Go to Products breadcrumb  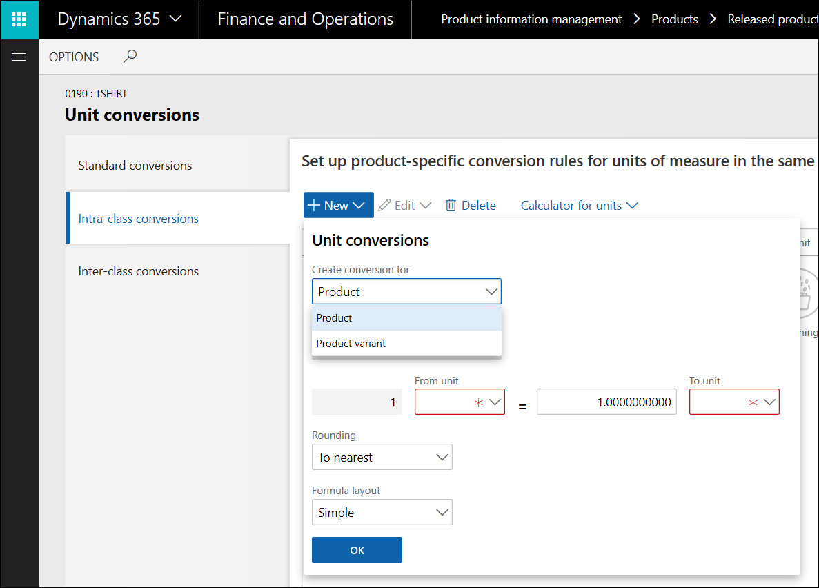pyautogui.click(x=674, y=19)
